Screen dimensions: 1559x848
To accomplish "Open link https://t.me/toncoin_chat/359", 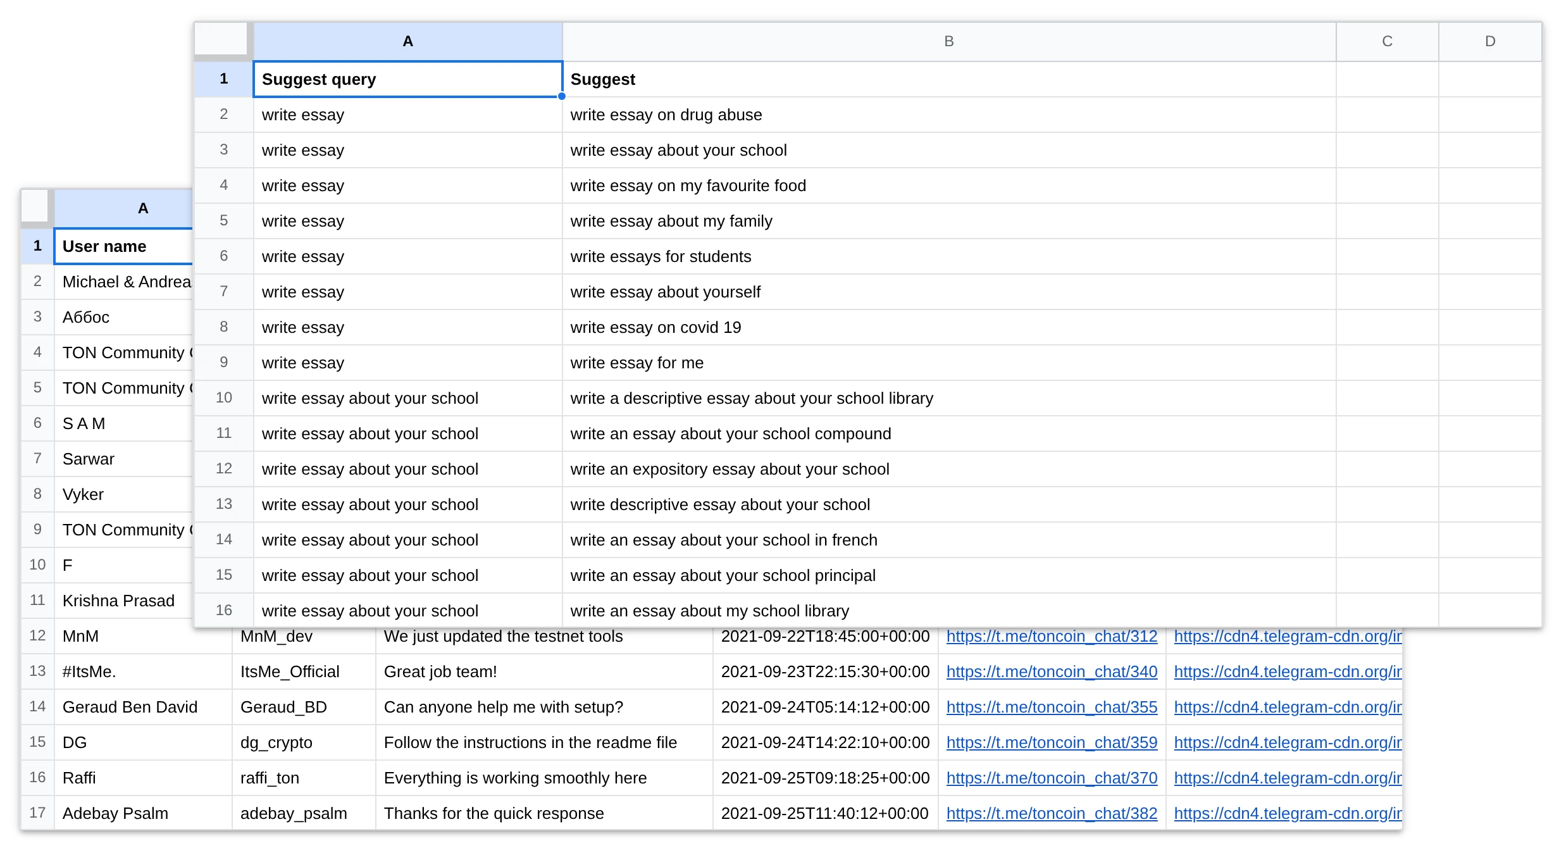I will (x=1052, y=742).
